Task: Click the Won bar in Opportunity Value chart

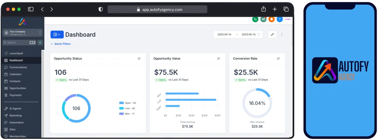Action: pos(182,93)
